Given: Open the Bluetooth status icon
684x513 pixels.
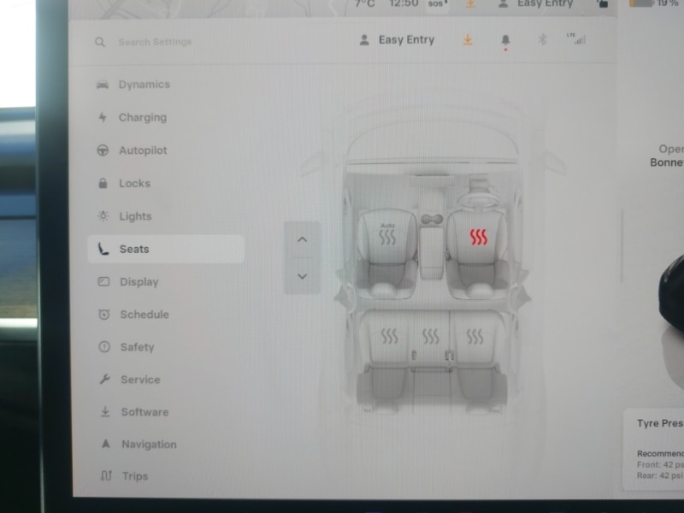Looking at the screenshot, I should 541,39.
